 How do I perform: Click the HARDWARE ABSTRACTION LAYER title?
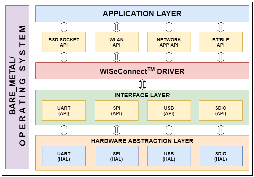[142, 141]
